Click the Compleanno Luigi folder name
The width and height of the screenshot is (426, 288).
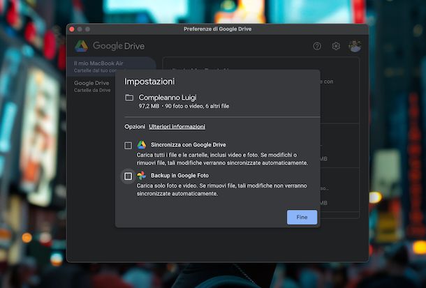[x=167, y=98]
